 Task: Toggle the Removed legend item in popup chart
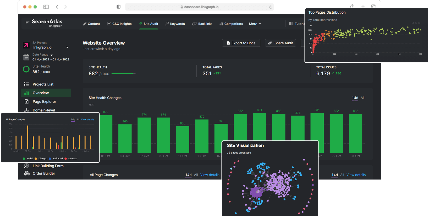(x=71, y=159)
